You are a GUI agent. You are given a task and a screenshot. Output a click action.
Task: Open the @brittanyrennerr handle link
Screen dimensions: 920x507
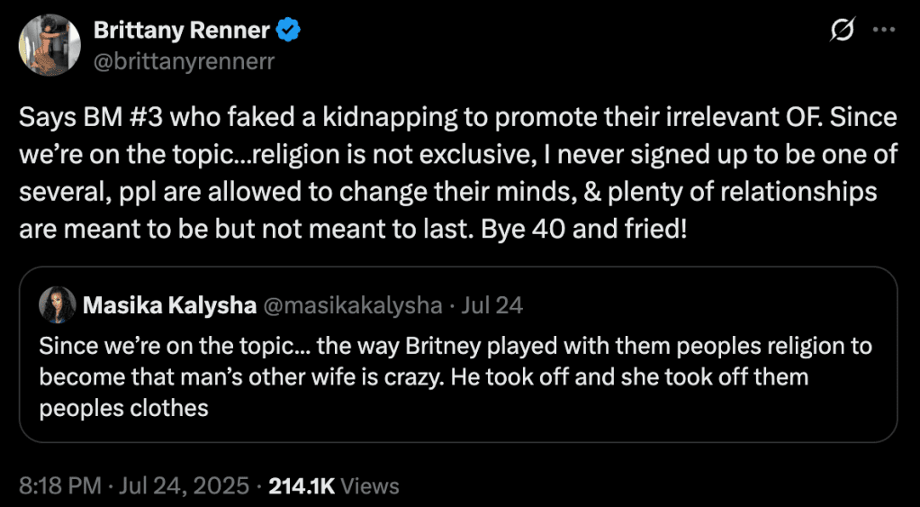[x=185, y=60]
